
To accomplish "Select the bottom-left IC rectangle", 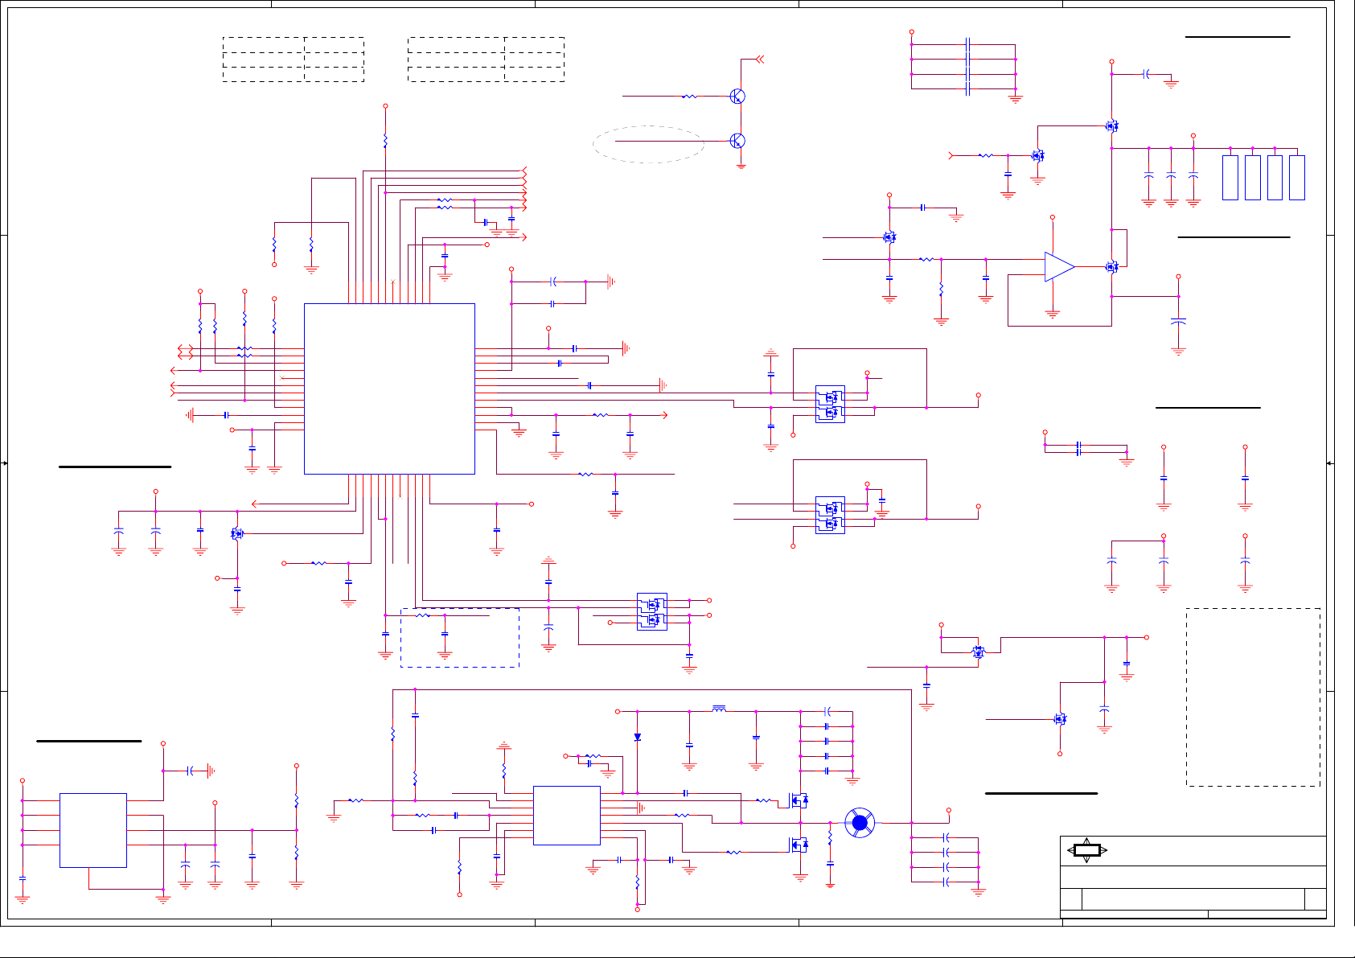I will (x=93, y=830).
